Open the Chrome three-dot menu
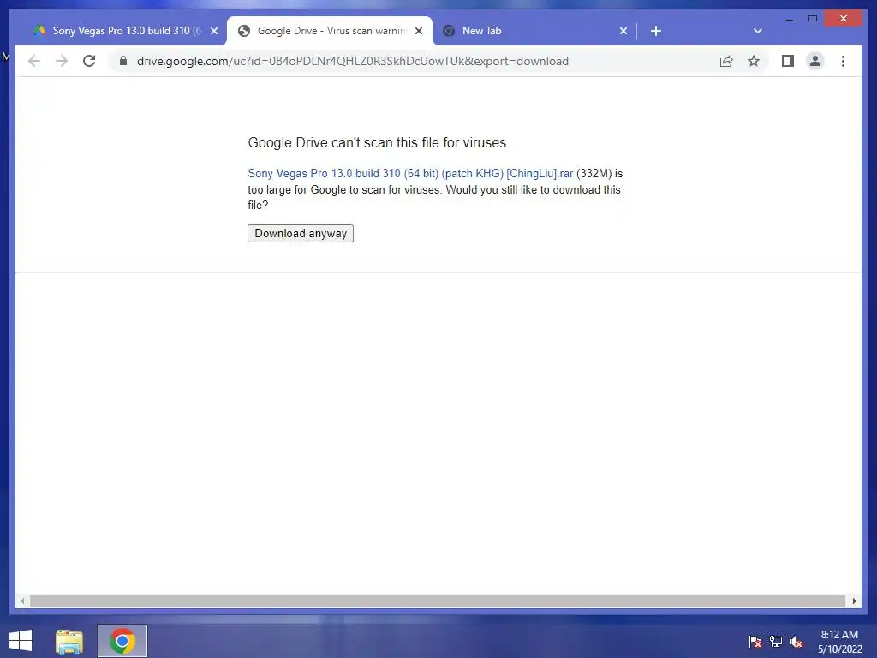877x658 pixels. [x=843, y=61]
